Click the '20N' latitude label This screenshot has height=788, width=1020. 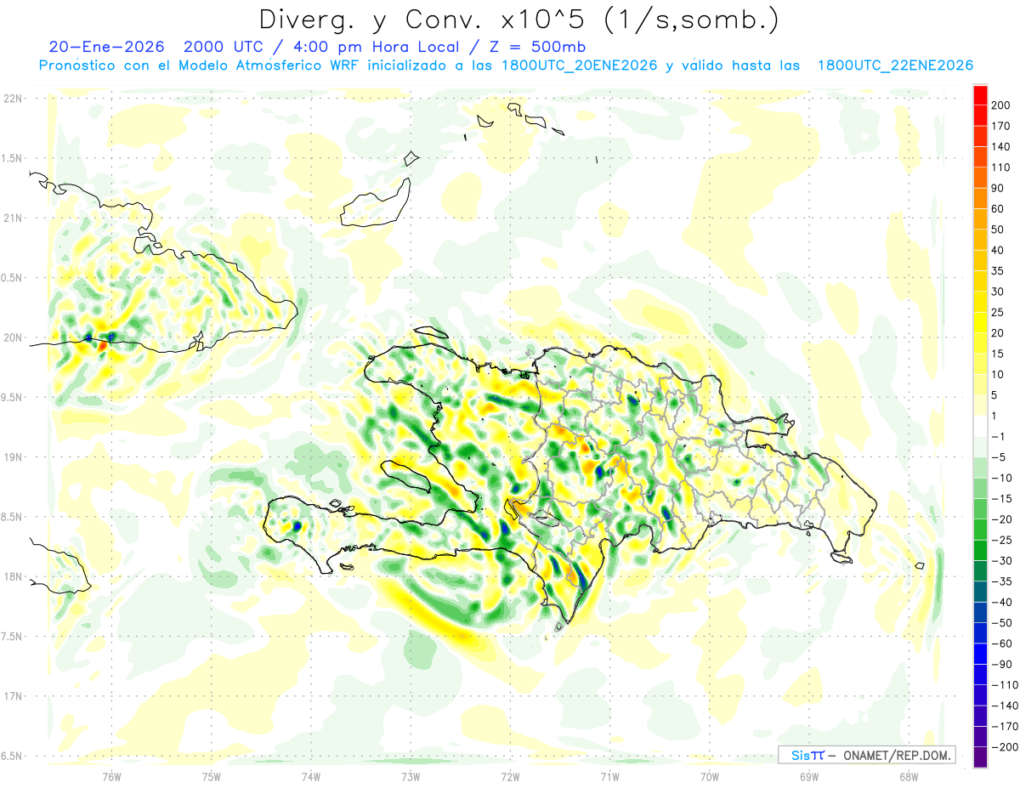13,337
